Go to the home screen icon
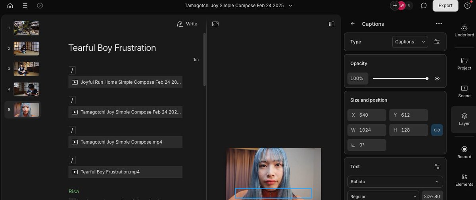 coord(10,6)
